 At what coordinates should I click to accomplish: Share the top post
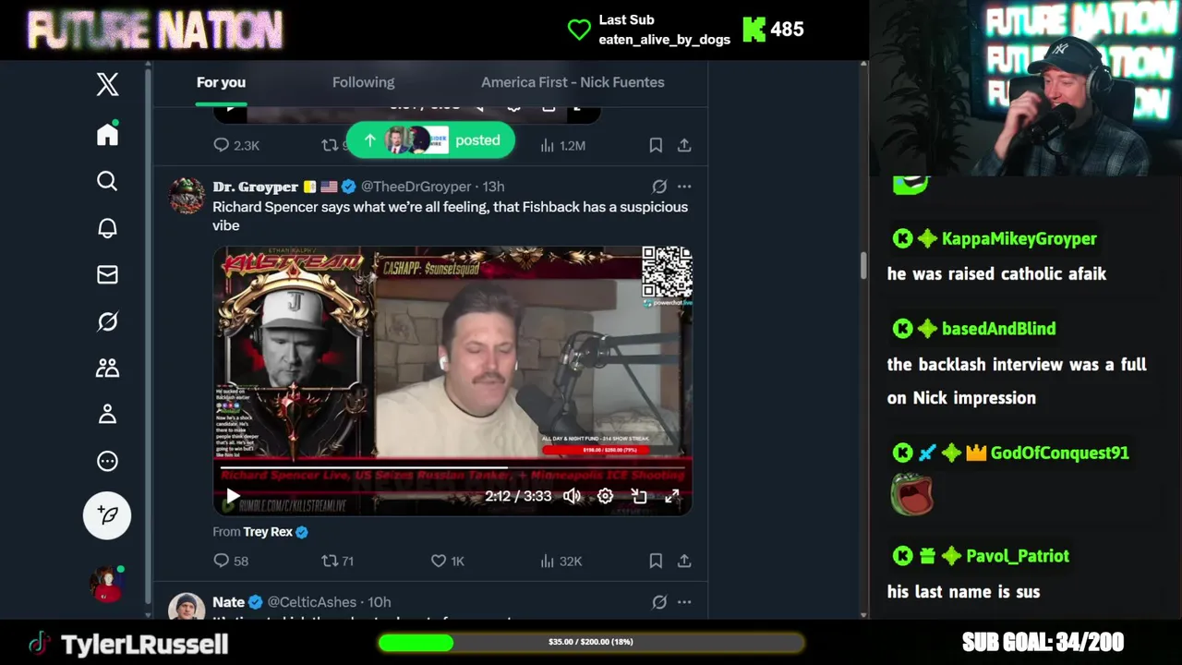pyautogui.click(x=684, y=145)
